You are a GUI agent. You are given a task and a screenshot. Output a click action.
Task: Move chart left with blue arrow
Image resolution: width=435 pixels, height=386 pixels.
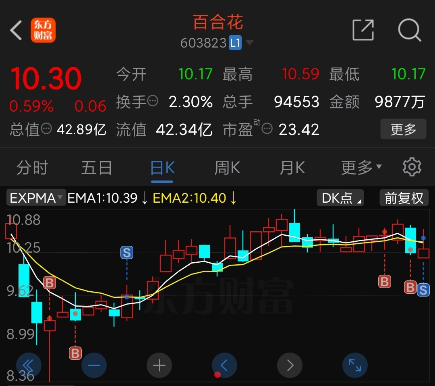coord(224,365)
